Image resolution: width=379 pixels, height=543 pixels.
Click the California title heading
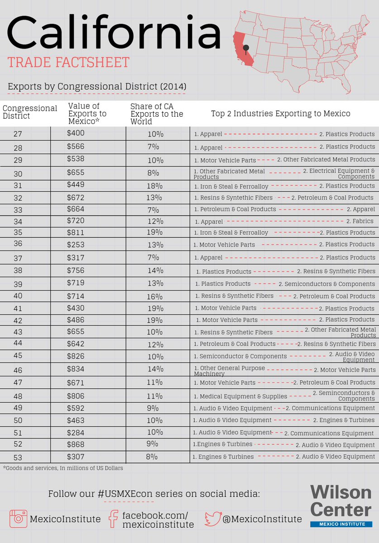tap(114, 33)
